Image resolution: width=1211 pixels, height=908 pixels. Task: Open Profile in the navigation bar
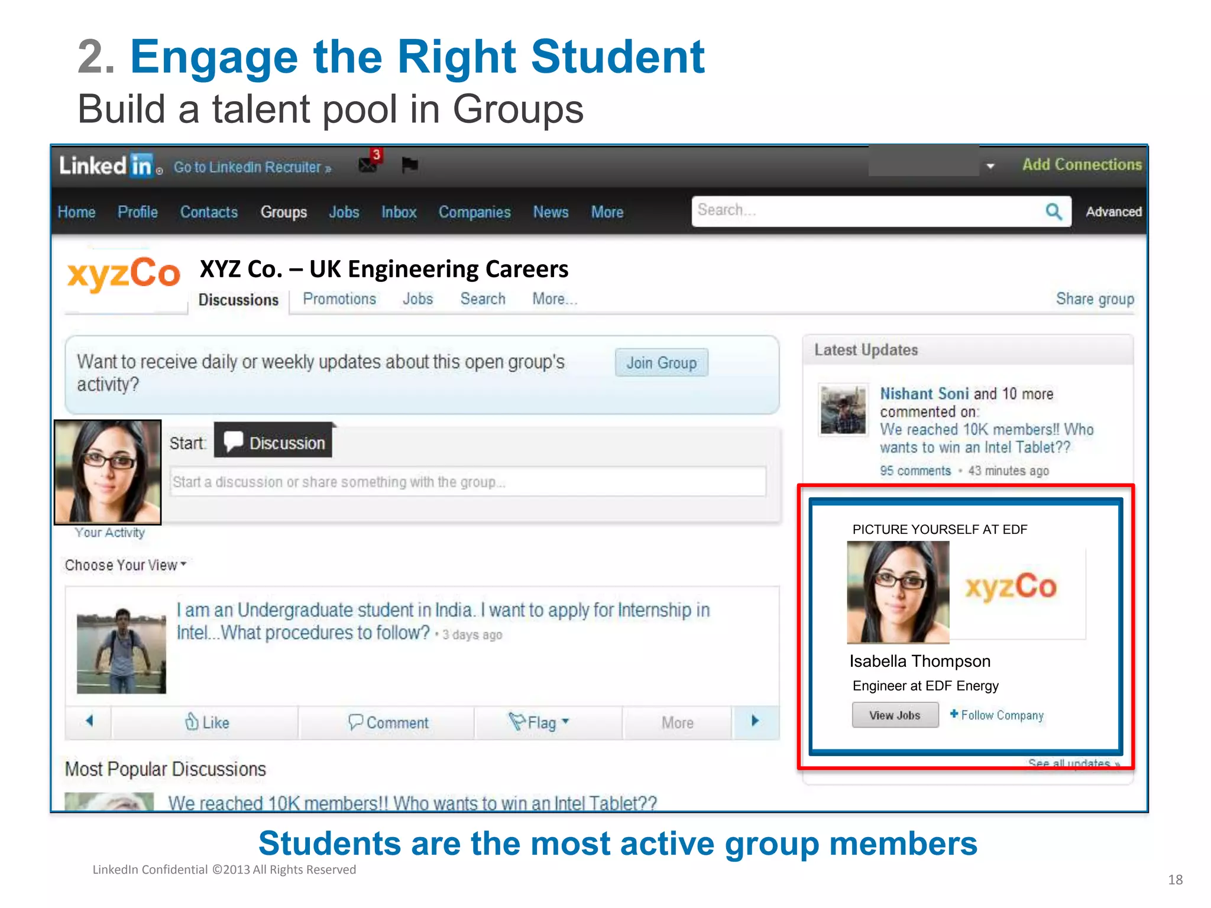point(138,212)
